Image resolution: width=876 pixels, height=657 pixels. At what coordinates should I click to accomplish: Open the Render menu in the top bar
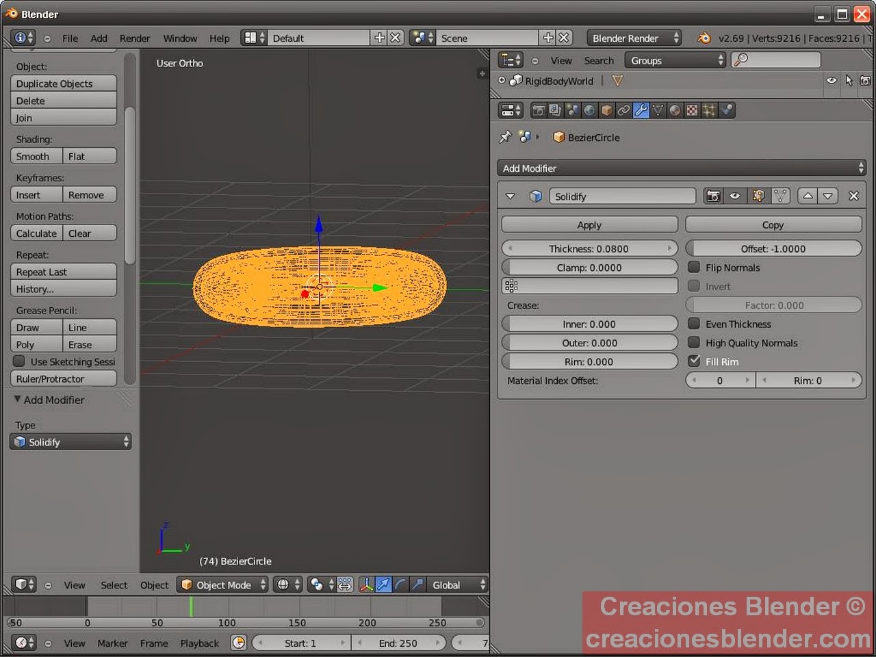coord(135,38)
